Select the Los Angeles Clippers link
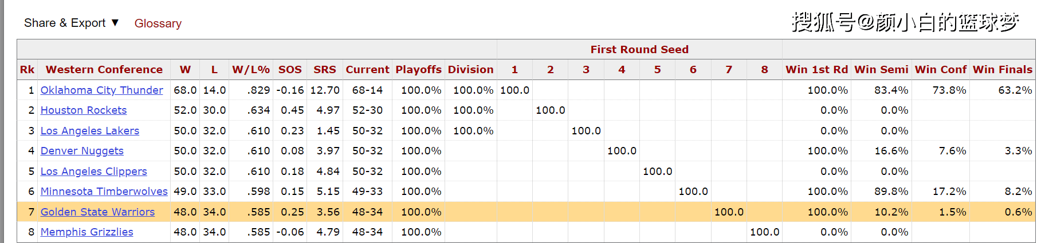The height and width of the screenshot is (243, 1045). coord(94,171)
